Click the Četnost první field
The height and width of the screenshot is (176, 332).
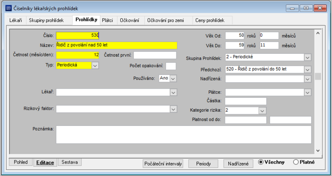tap(155, 55)
